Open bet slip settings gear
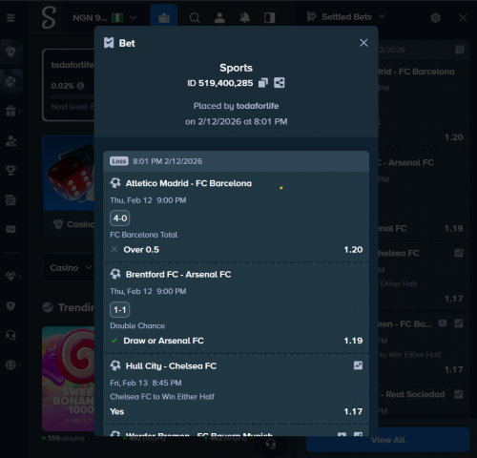This screenshot has height=458, width=477. (x=436, y=18)
